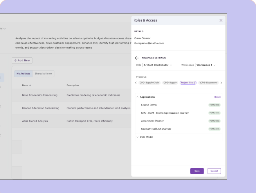Open the Atlas Transit Analysis row

[72, 121]
